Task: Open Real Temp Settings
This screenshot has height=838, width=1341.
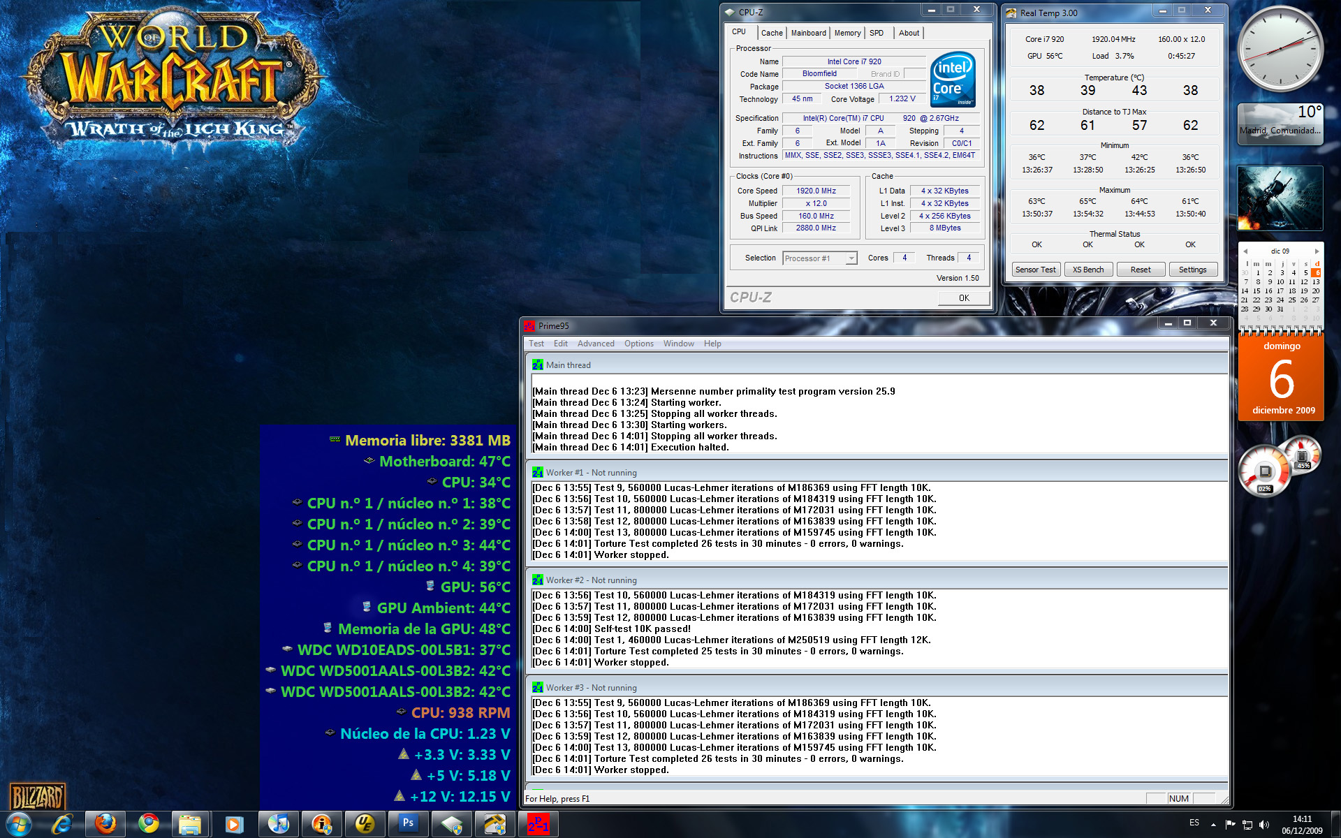Action: 1193,270
